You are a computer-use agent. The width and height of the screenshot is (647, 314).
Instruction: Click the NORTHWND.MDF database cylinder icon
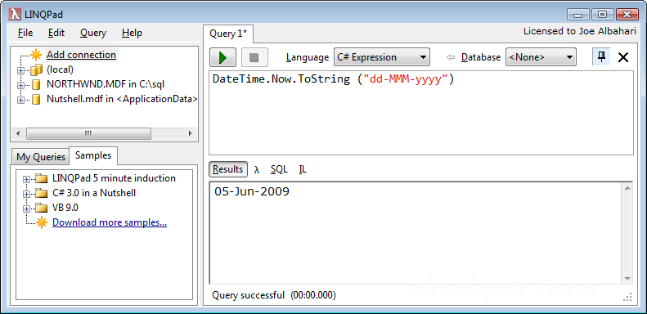pyautogui.click(x=36, y=84)
